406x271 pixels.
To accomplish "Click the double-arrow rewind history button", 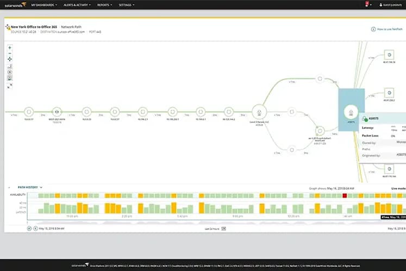I will 29,229.
